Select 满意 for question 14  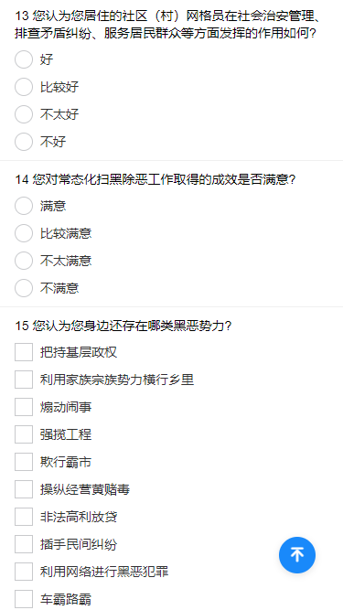24,206
